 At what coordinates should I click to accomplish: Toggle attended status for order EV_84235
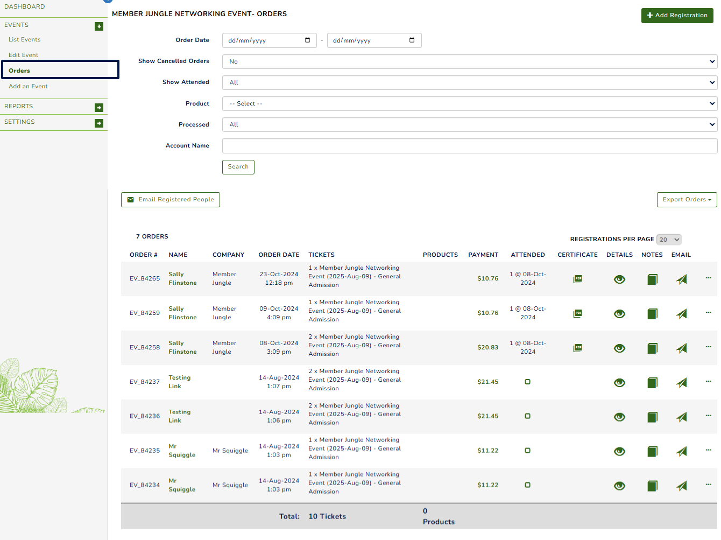click(527, 451)
